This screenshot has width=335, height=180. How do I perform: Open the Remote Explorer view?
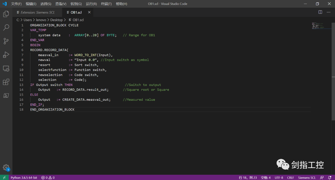pyautogui.click(x=6, y=69)
